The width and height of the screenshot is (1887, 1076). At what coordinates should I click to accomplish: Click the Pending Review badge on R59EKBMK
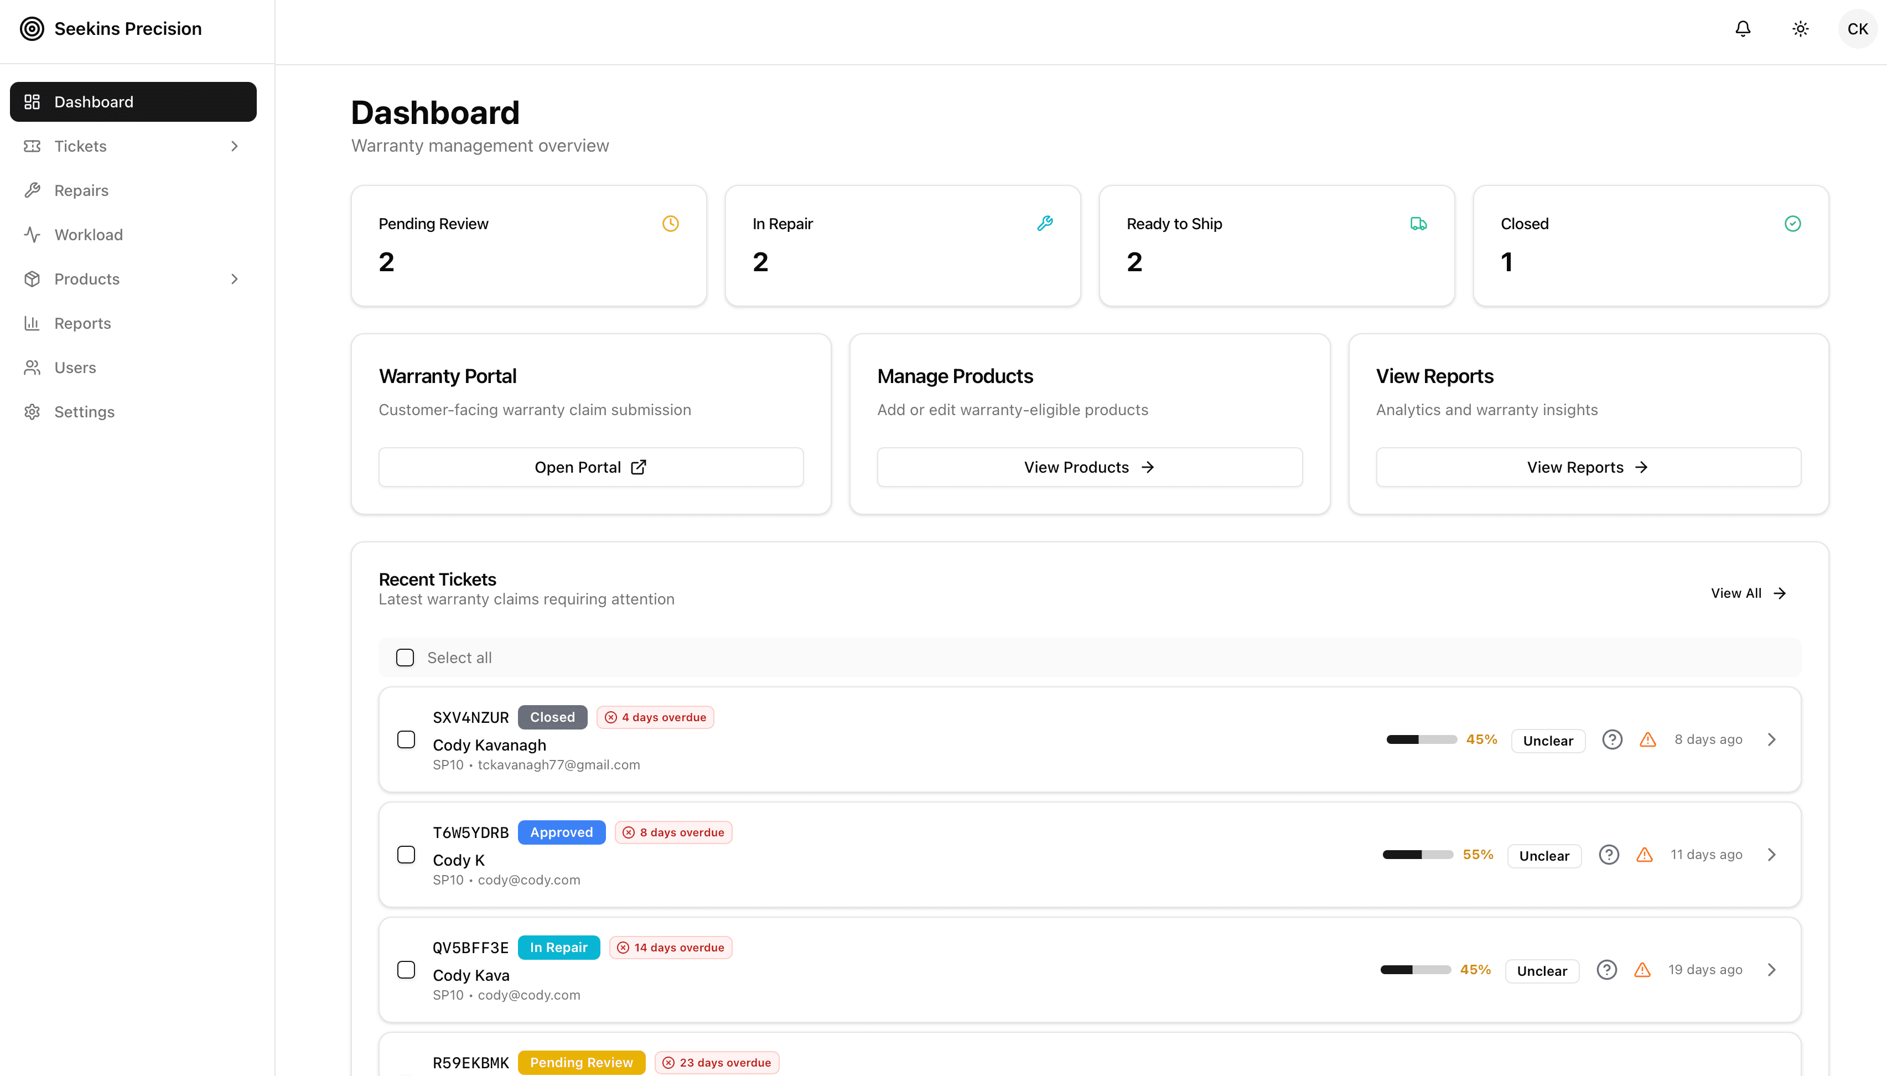pos(582,1063)
